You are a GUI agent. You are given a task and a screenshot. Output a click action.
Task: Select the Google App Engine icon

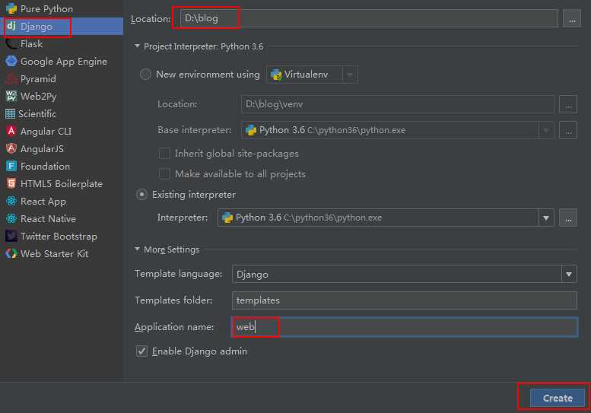(11, 61)
